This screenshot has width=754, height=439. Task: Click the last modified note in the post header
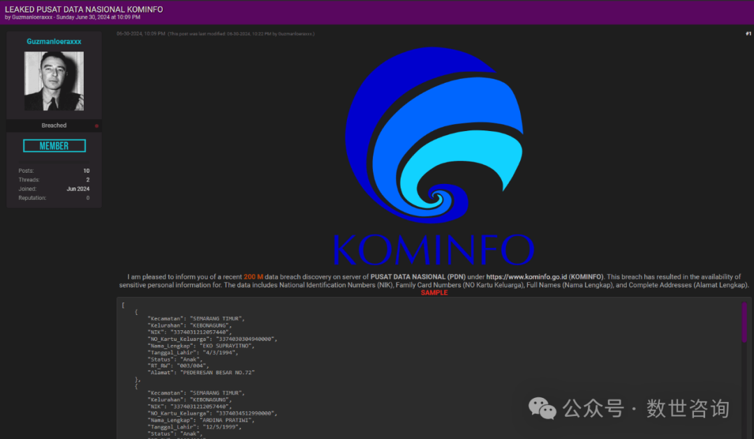click(242, 34)
